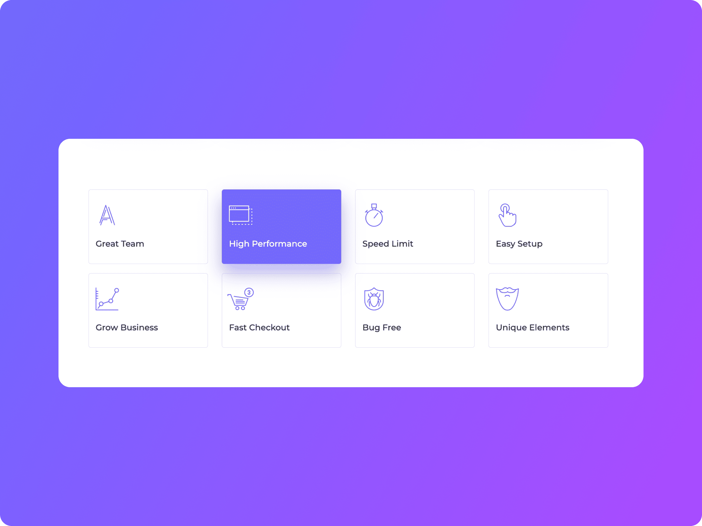Screen dimensions: 702x526
Task: Click the bug shield icon on Bug Free card
Action: coord(374,299)
